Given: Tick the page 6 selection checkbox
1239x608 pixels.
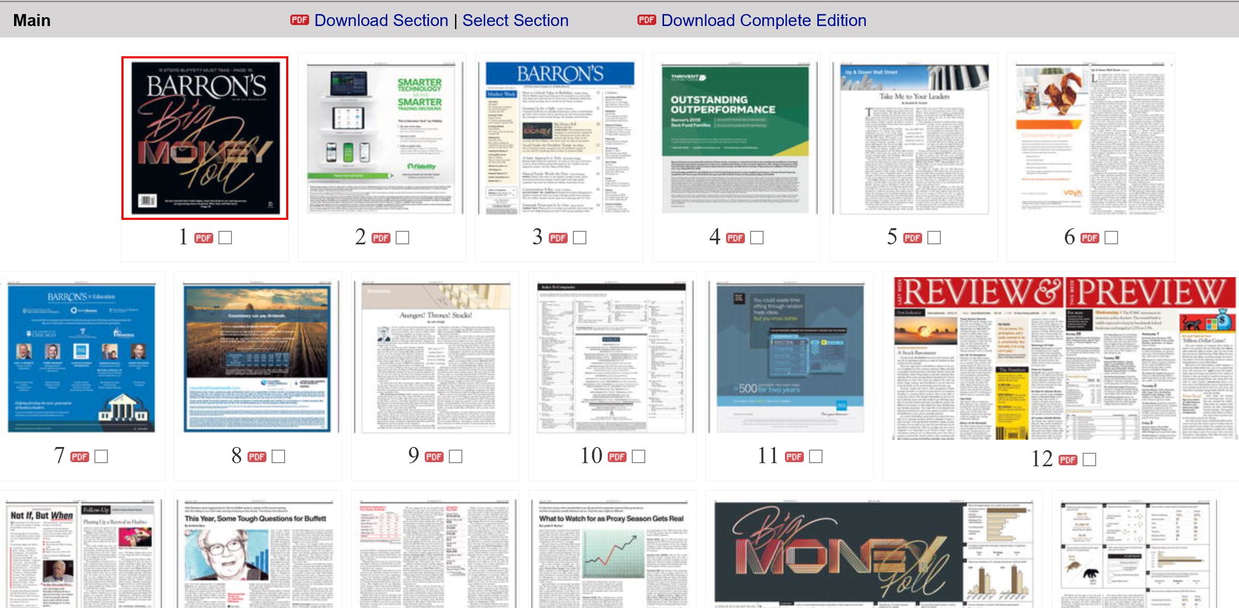Looking at the screenshot, I should [1111, 238].
